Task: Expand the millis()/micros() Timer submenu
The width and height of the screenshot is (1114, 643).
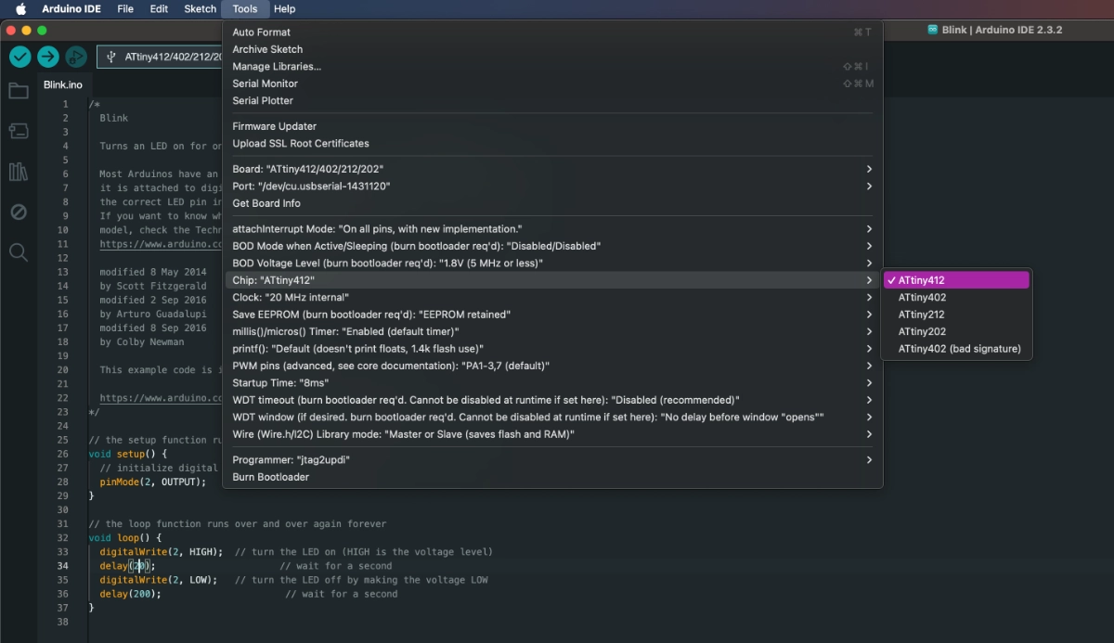Action: tap(552, 331)
